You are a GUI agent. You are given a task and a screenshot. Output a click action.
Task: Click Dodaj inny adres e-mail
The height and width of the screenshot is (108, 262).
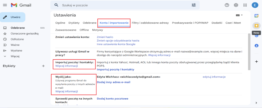point(114,82)
